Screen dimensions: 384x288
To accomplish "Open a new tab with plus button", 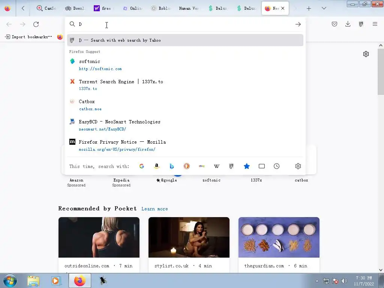I will coord(309,9).
